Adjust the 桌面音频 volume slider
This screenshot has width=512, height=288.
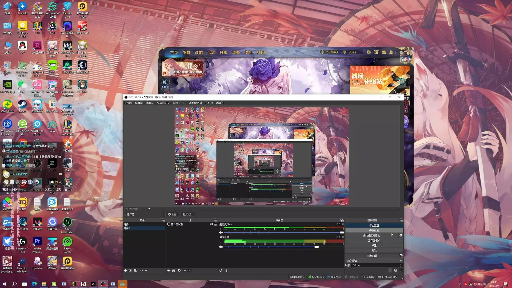[x=317, y=247]
